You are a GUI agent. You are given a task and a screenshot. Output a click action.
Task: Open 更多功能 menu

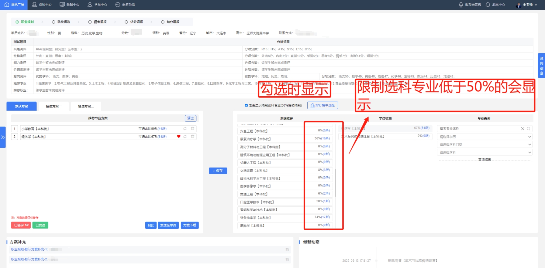point(125,5)
